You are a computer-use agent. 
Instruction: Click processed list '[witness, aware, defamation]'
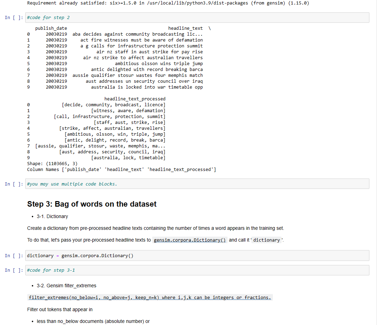pos(128,111)
